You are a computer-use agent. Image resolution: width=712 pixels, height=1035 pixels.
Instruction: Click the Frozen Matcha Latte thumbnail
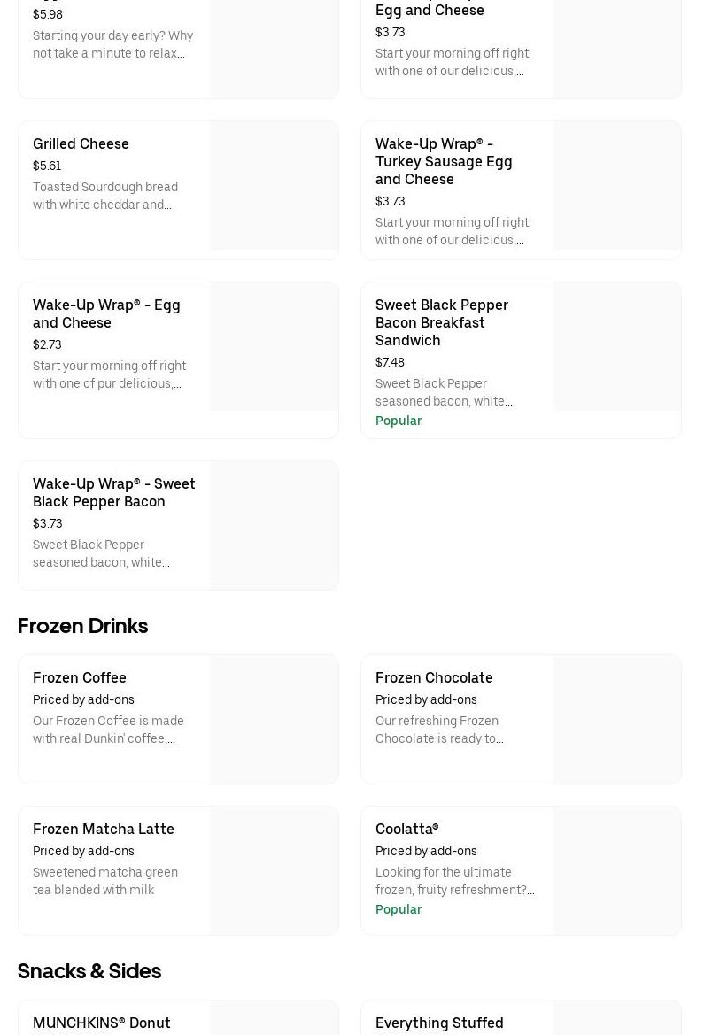(x=275, y=870)
